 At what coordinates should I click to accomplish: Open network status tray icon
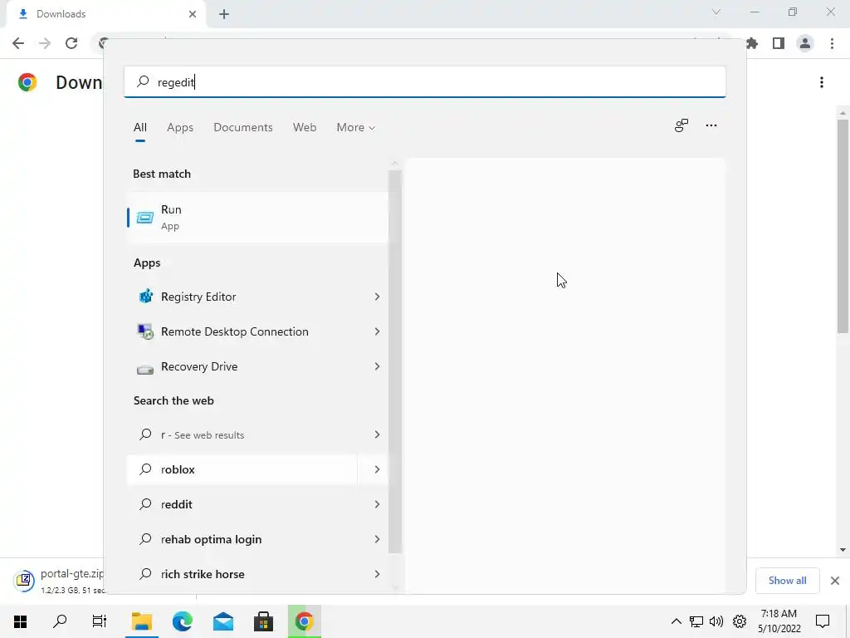[696, 621]
